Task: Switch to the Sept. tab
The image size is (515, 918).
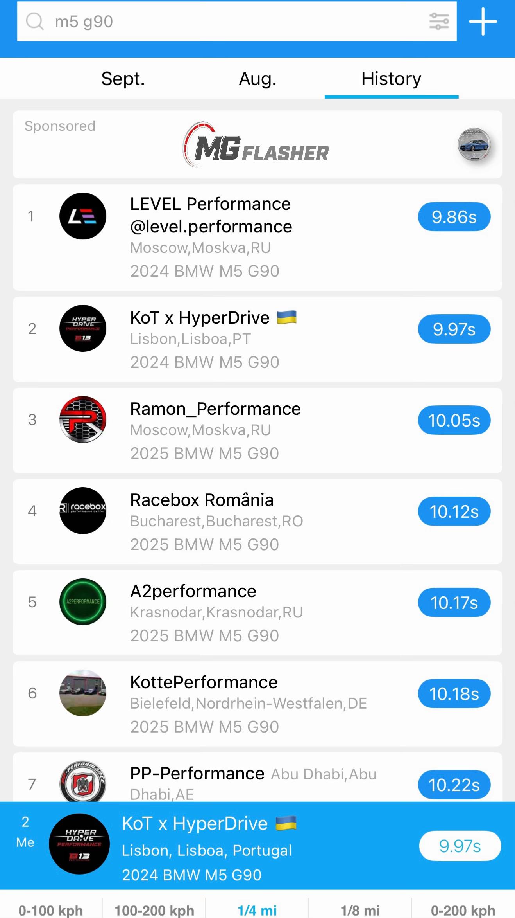Action: click(123, 79)
